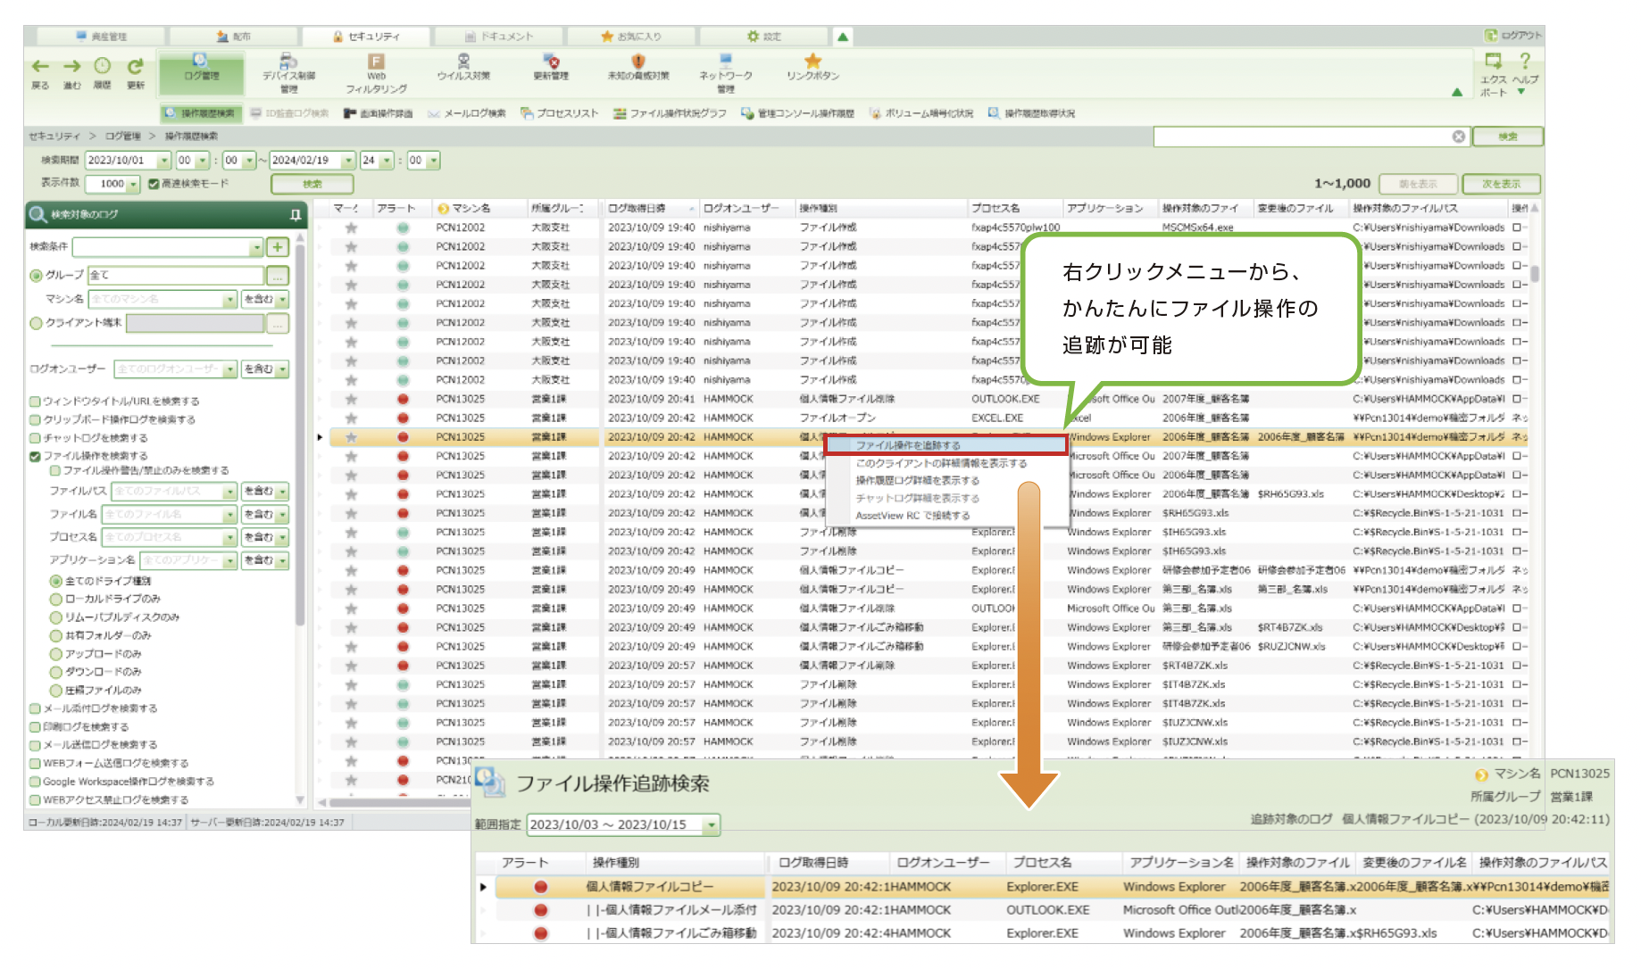Open 表示件数 1000 dropdown
Viewport: 1641px width, 969px height.
pos(134,184)
